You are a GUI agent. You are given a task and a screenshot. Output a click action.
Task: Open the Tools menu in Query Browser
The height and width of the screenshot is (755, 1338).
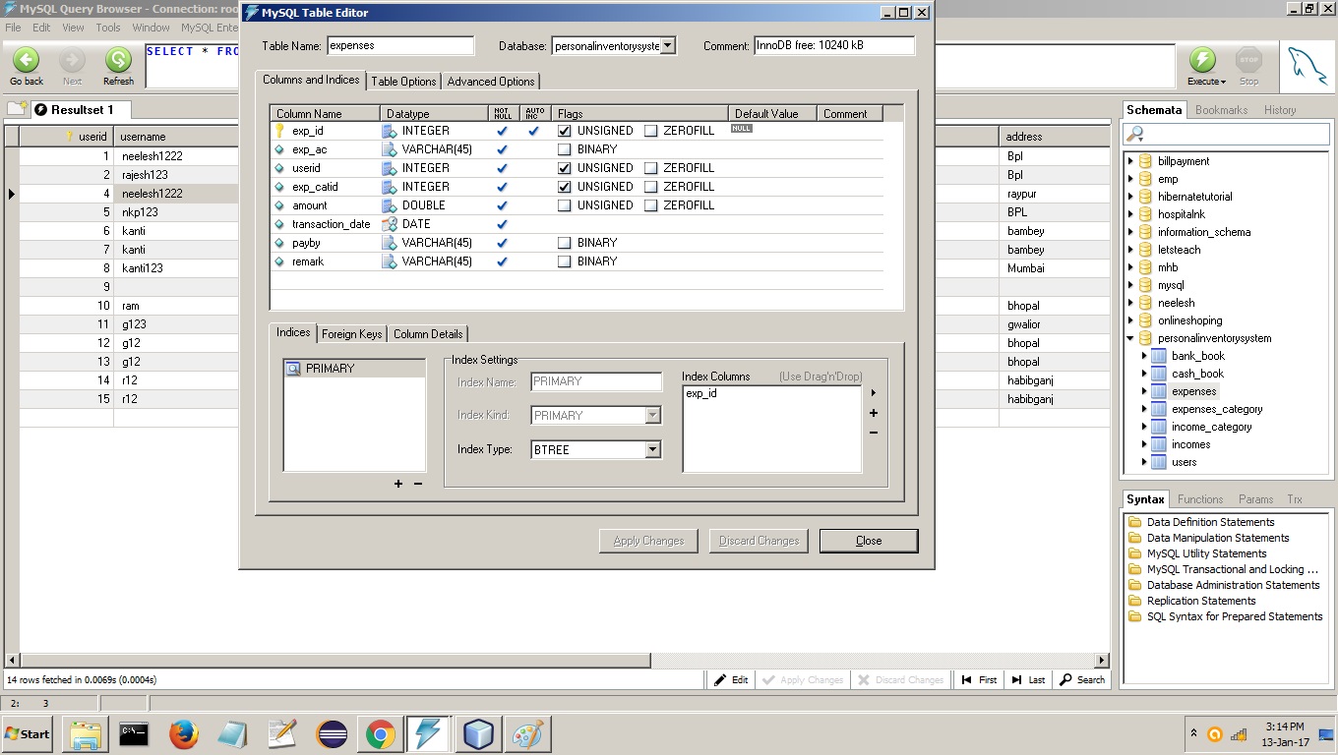(x=108, y=28)
